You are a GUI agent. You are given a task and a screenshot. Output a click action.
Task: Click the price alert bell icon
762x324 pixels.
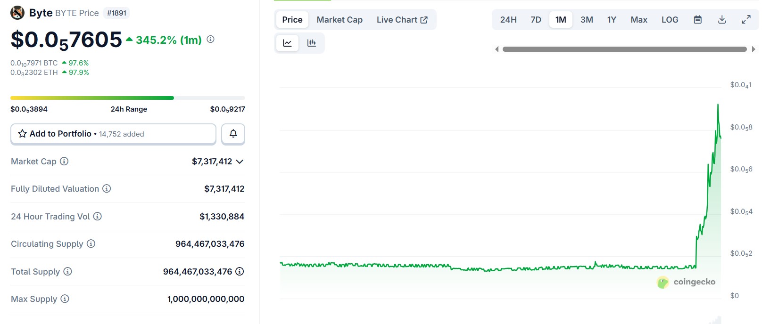[x=233, y=134]
